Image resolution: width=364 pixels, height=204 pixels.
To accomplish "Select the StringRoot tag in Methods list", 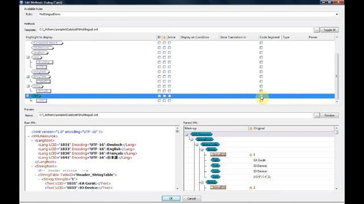I will (40, 72).
